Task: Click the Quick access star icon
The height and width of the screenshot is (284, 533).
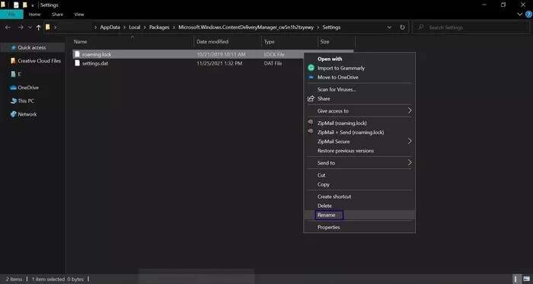Action: point(14,47)
